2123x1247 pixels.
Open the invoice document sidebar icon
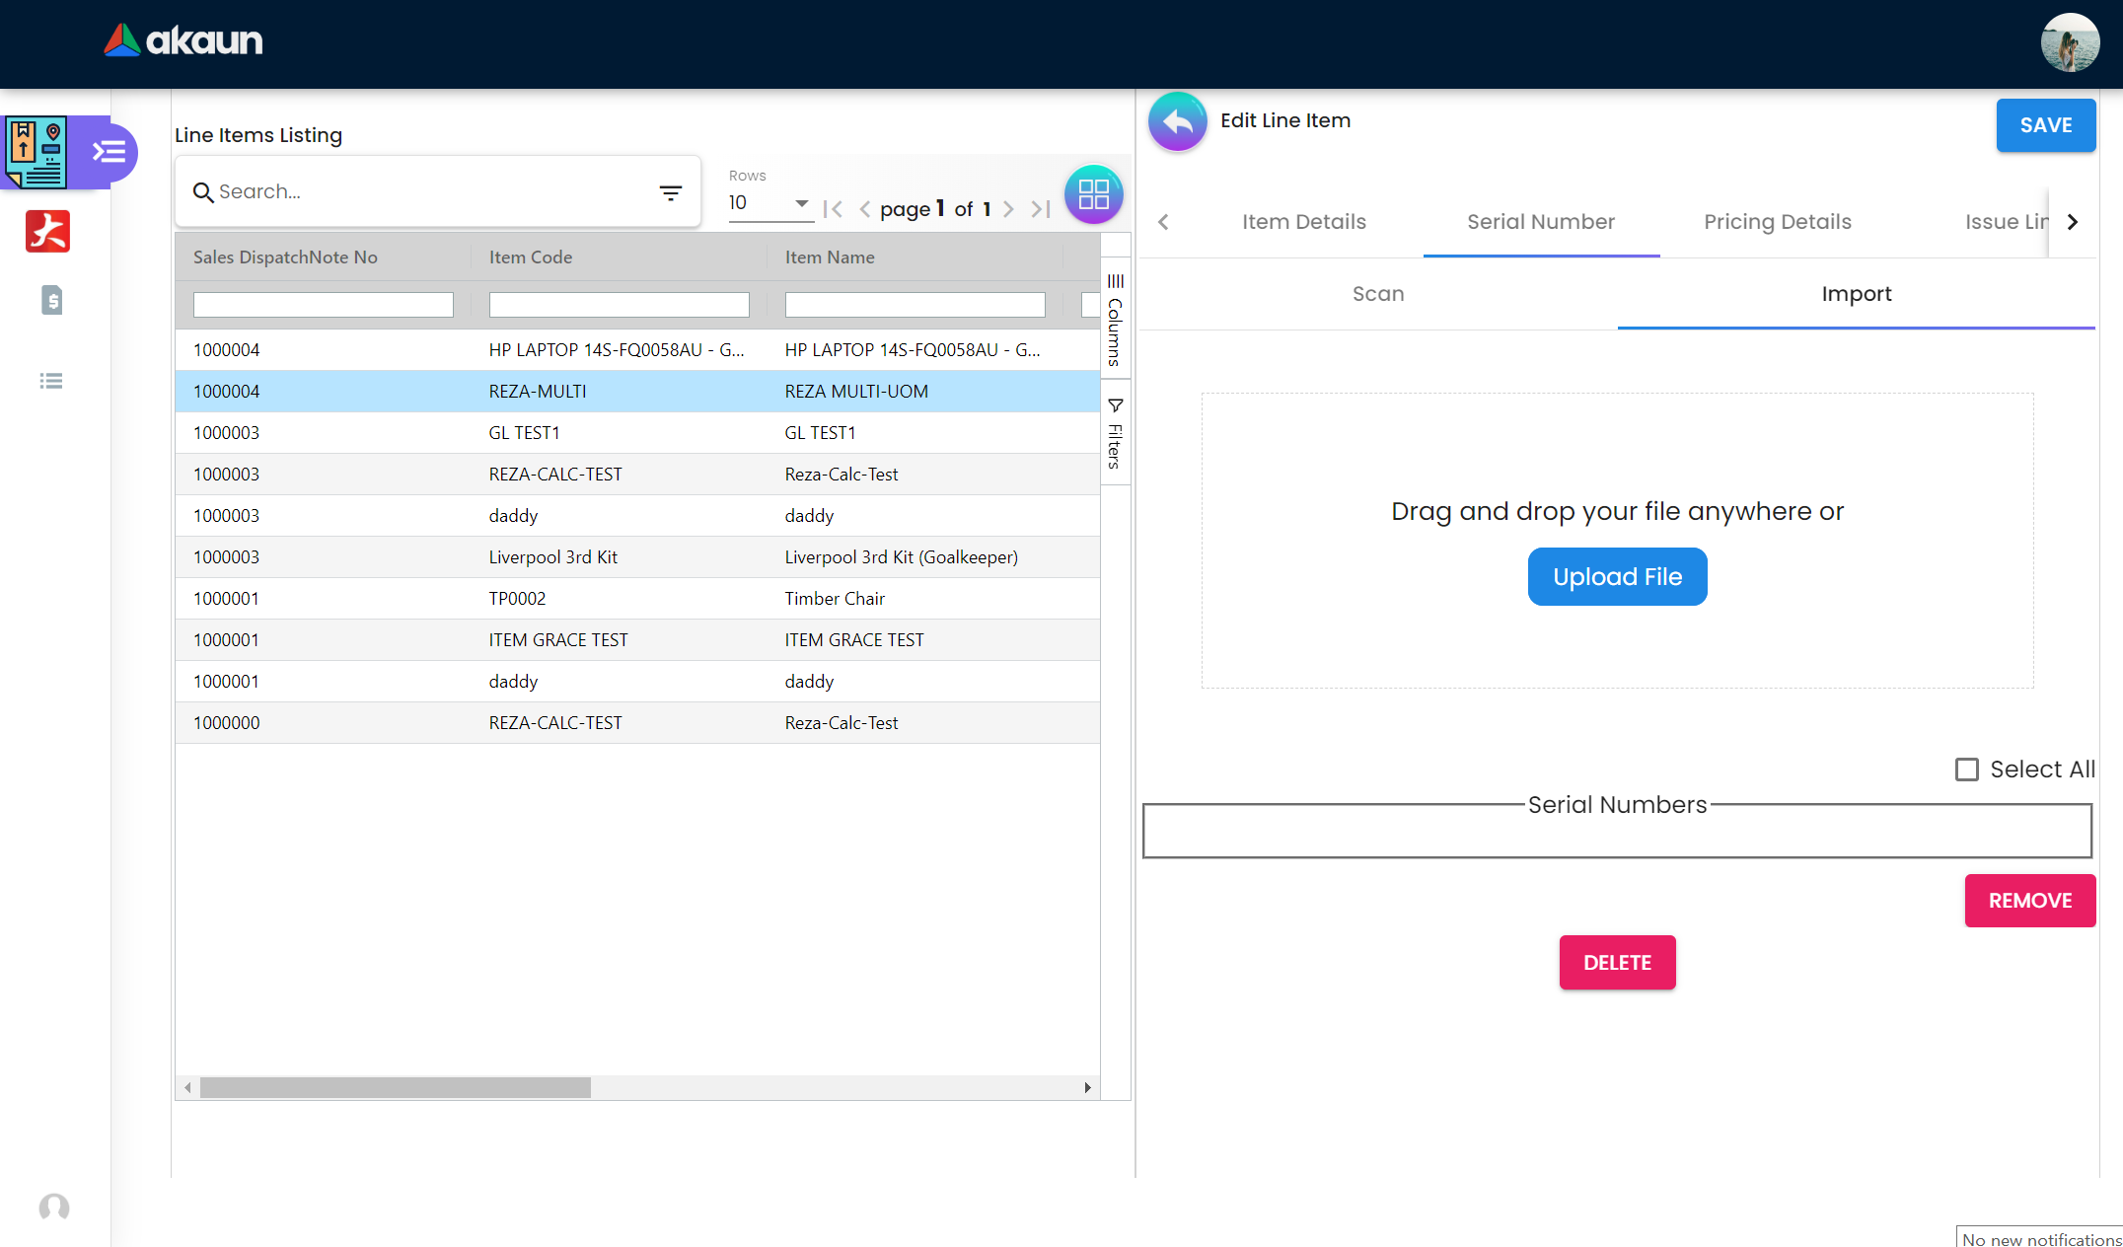coord(51,300)
